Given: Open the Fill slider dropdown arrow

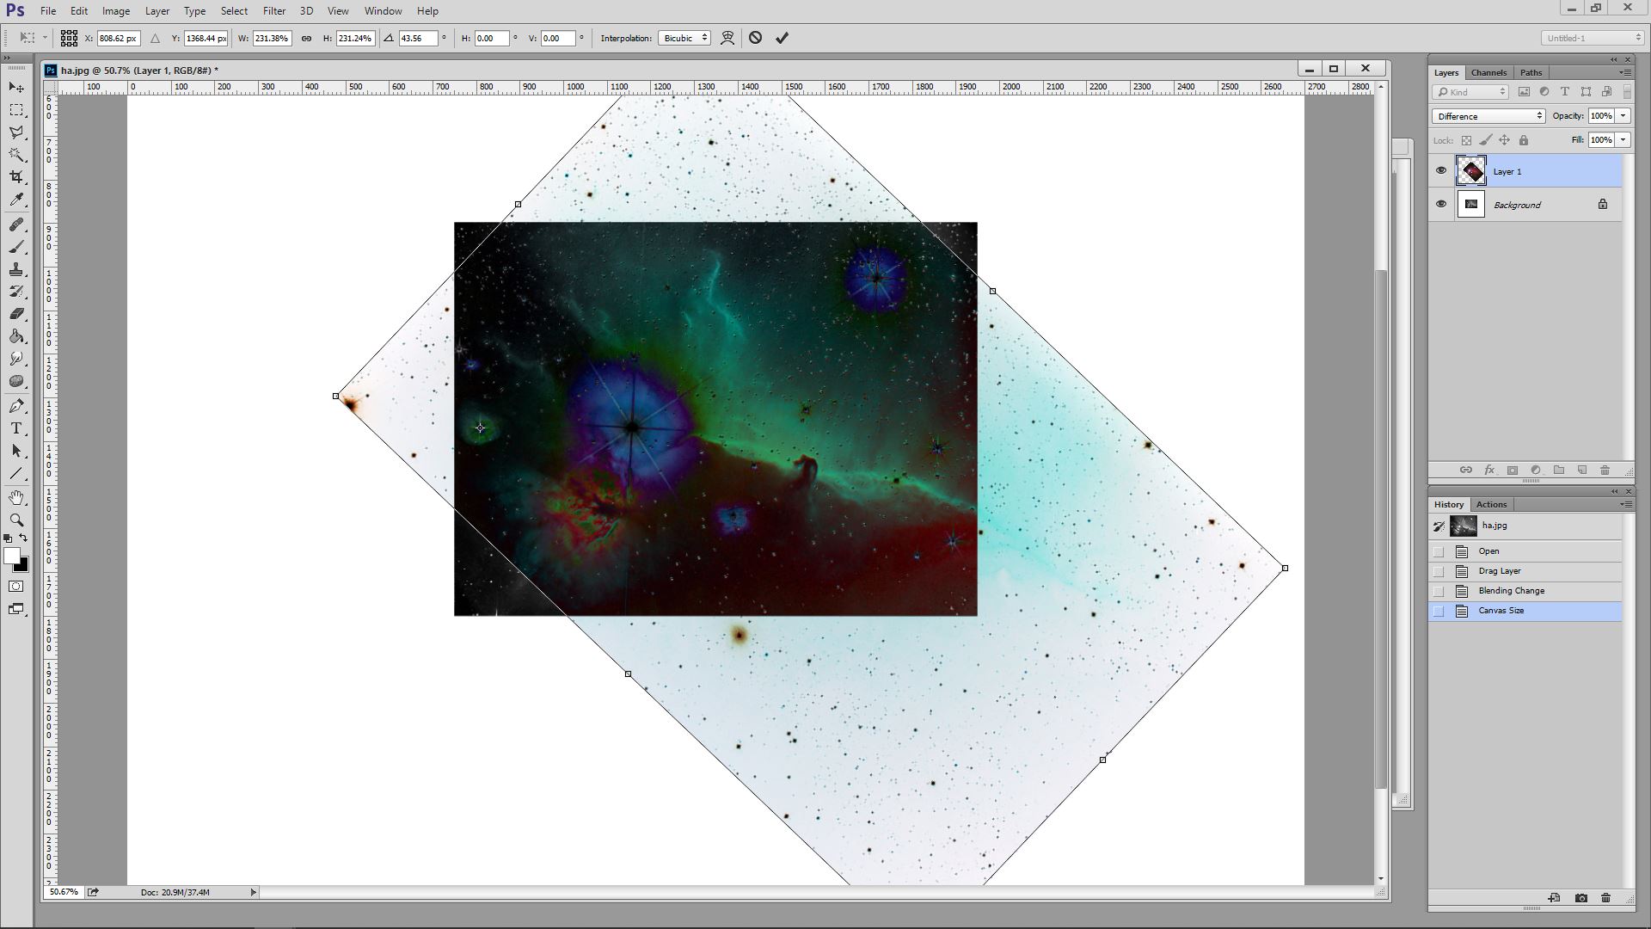Looking at the screenshot, I should pyautogui.click(x=1623, y=139).
